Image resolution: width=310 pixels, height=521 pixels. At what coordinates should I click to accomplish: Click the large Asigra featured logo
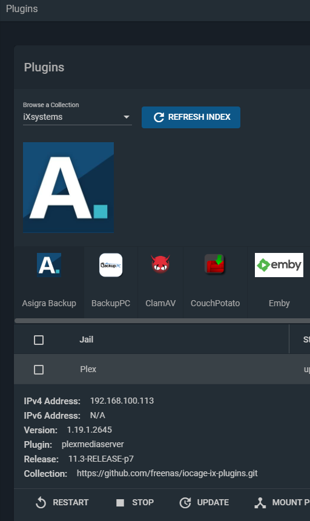(x=68, y=188)
